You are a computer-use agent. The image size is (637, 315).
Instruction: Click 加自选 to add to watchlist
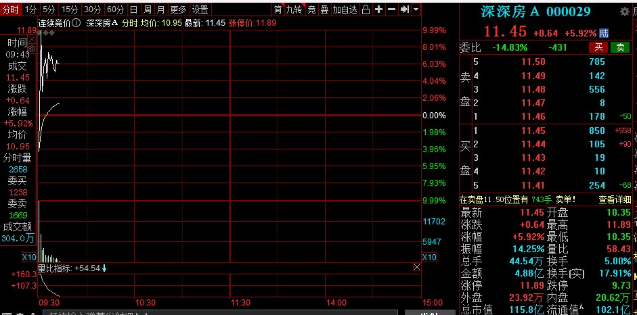tap(345, 9)
